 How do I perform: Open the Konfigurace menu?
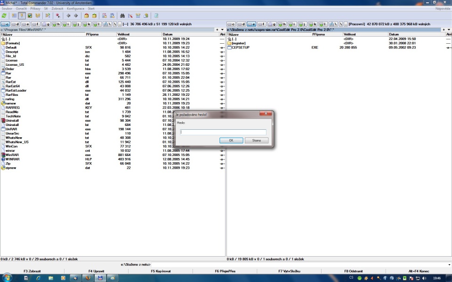coord(75,8)
